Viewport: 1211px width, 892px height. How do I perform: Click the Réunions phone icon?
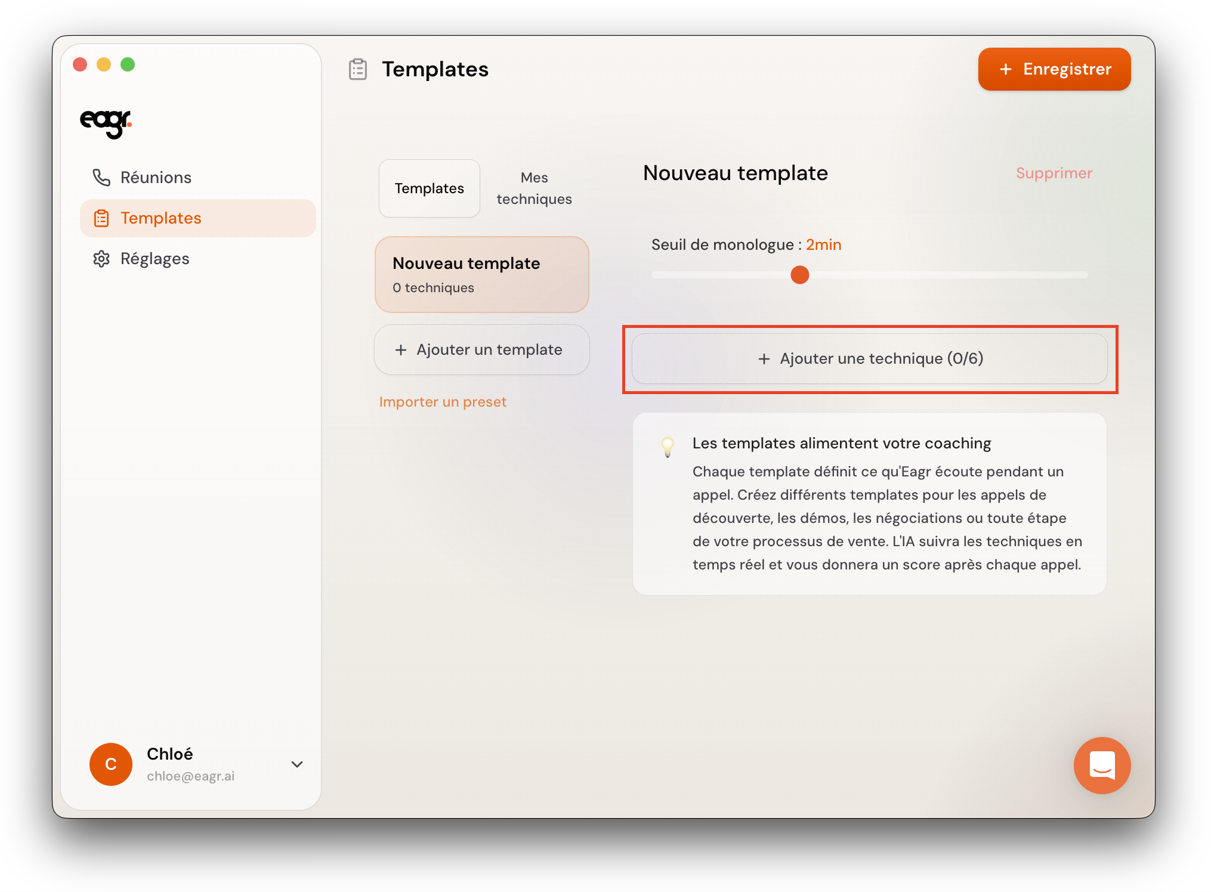coord(101,177)
